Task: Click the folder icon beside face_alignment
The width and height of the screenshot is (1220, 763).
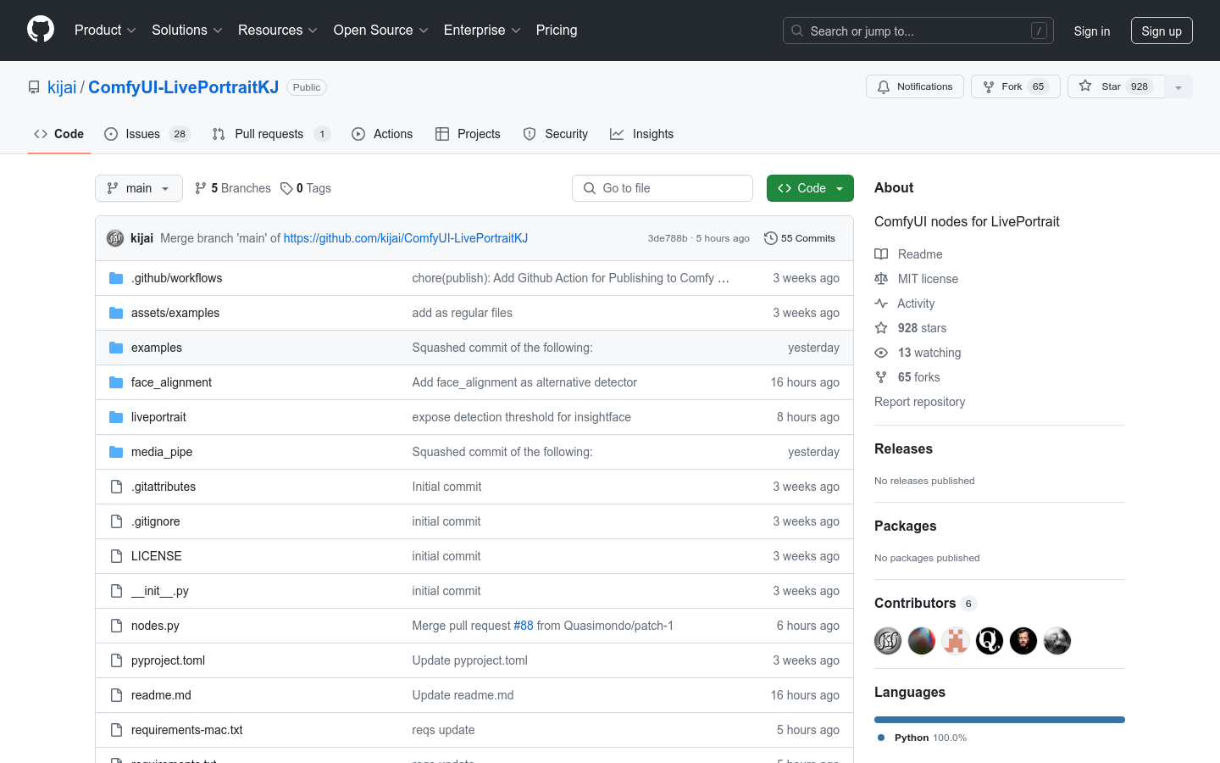Action: point(116,382)
